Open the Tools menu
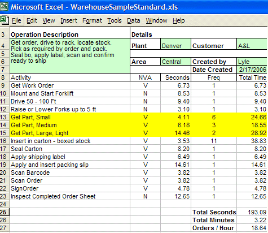Viewport: 268px width, 233px height. (x=115, y=20)
